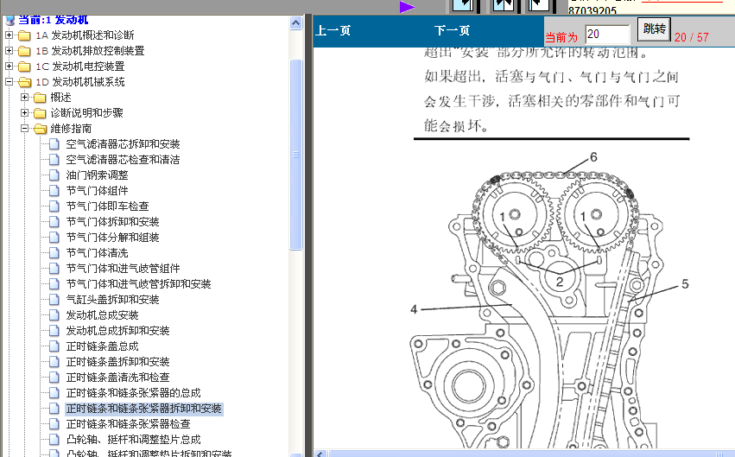The height and width of the screenshot is (457, 735).
Task: Go to next page via 下一页
Action: 452,31
